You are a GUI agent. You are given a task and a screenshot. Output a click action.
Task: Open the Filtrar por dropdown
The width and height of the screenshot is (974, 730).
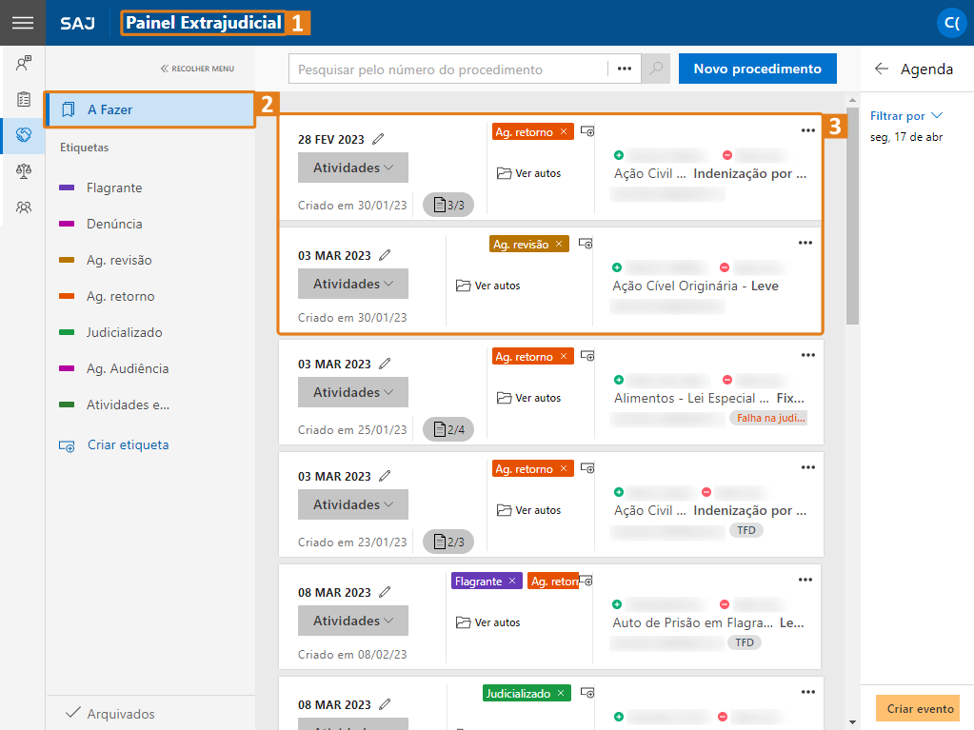click(906, 116)
